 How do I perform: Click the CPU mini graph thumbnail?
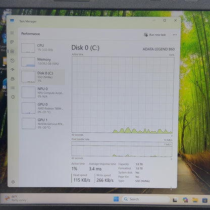pyautogui.click(x=28, y=48)
